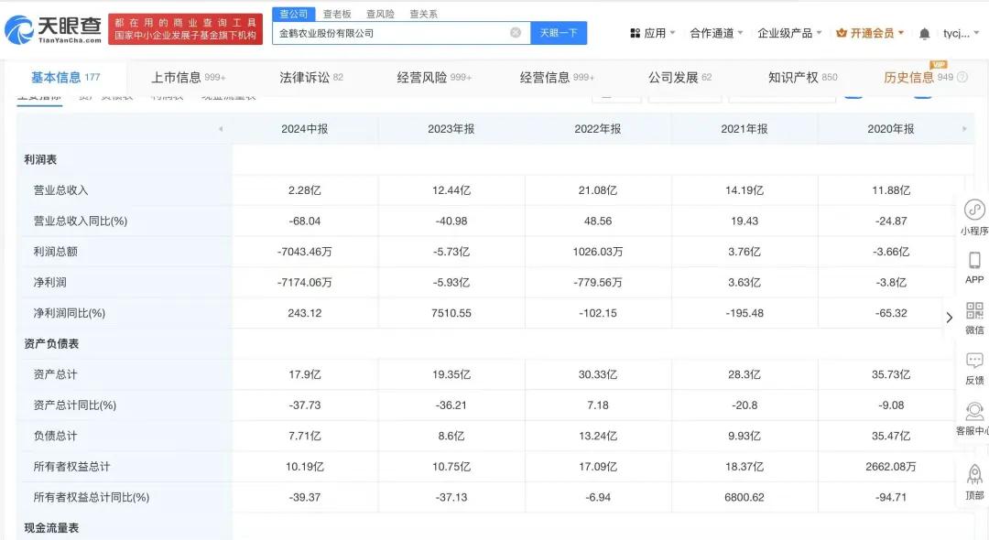The width and height of the screenshot is (989, 540).
Task: Switch to the 历史信息 tab
Action: coord(918,78)
